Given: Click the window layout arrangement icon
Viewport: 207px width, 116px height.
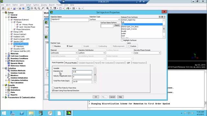Looking at the screenshot, I should click(55, 8).
